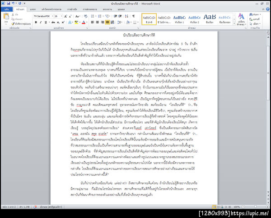Redo the last action

click(20, 3)
